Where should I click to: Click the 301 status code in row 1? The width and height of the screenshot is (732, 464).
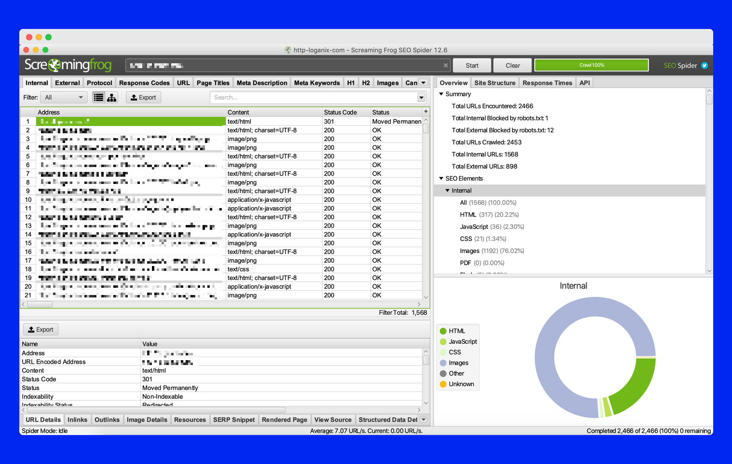[329, 122]
